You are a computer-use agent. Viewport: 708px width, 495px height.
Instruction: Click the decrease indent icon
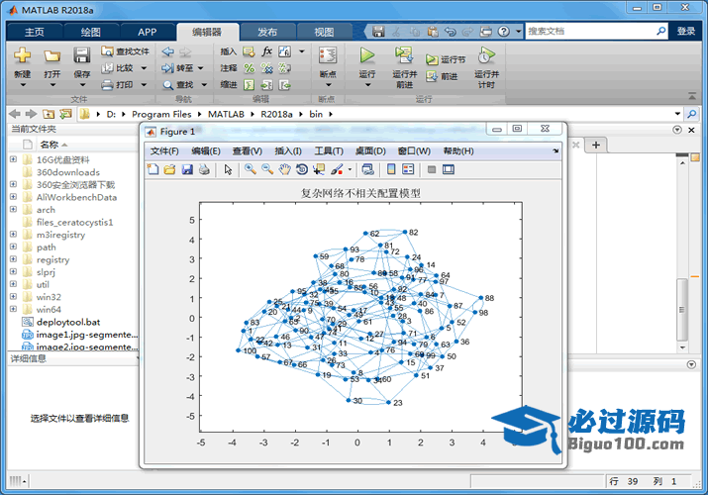(x=284, y=85)
